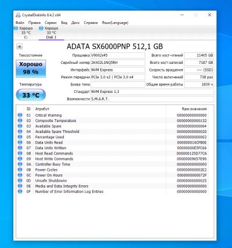Select the Critical Warning attribute text
This screenshot has width=232, height=248.
(48, 115)
